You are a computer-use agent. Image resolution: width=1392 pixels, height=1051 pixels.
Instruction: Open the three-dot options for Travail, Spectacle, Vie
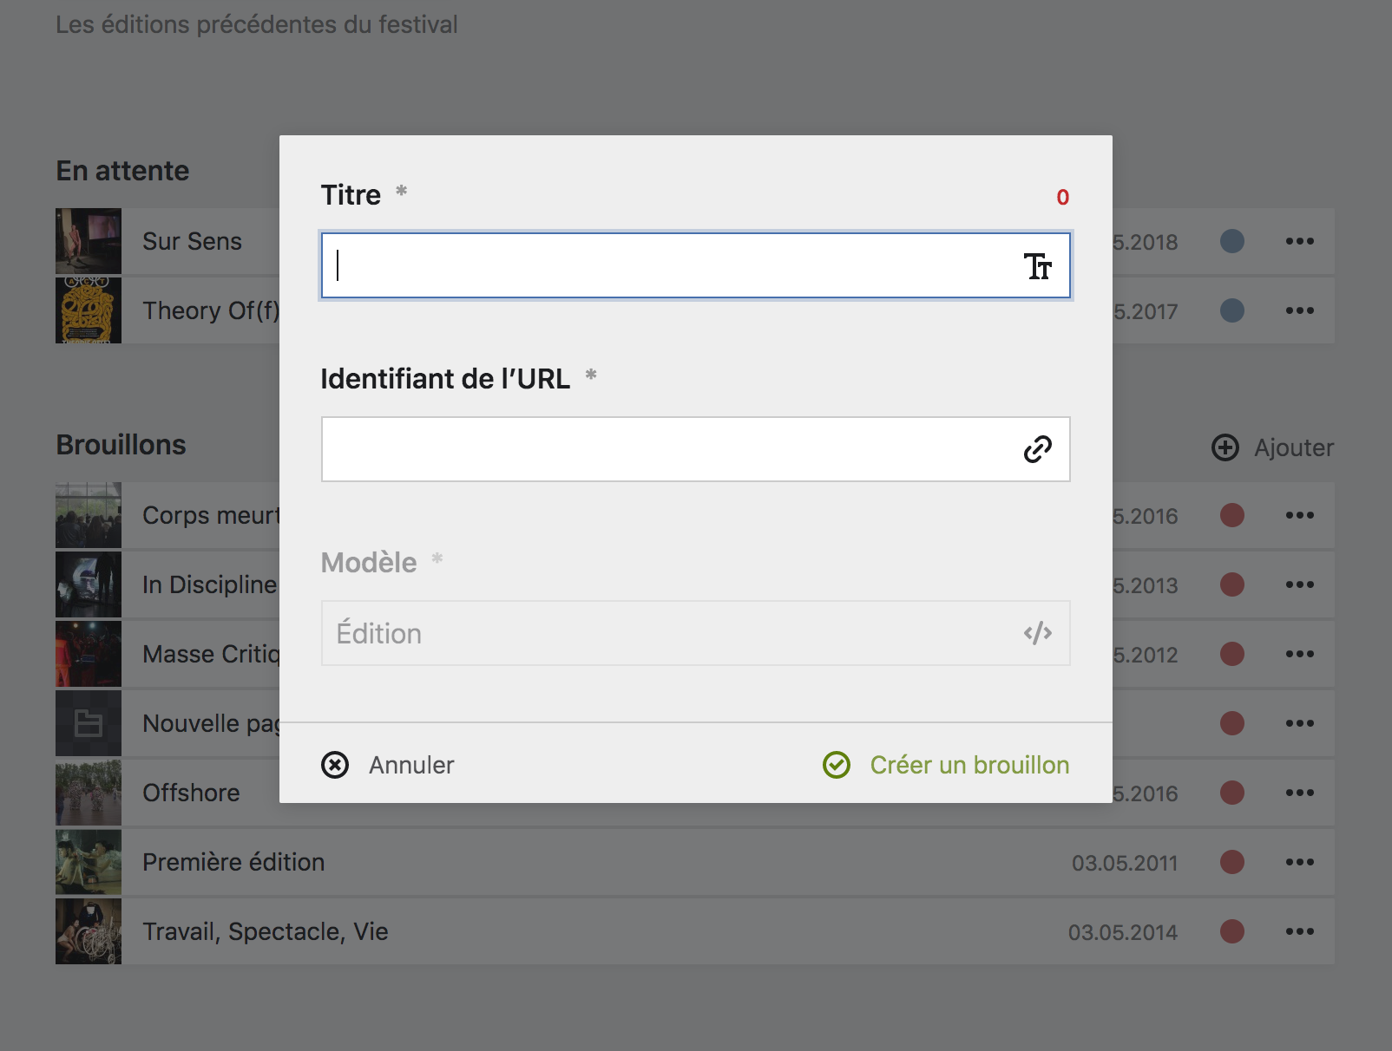coord(1299,931)
